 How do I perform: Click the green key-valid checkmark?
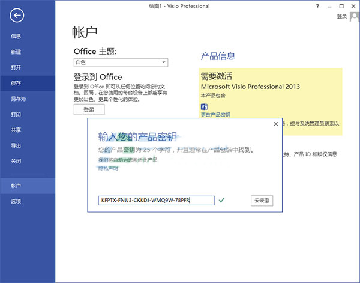(x=221, y=200)
